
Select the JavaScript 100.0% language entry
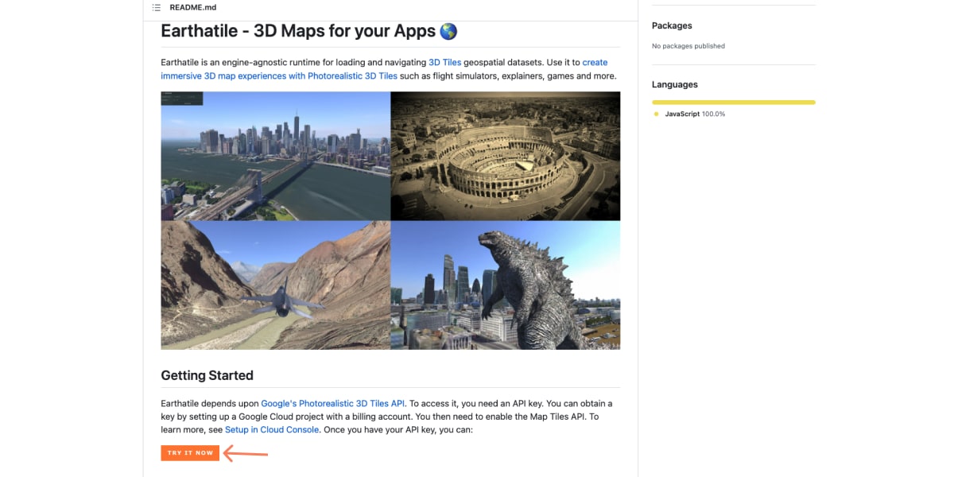click(x=689, y=114)
